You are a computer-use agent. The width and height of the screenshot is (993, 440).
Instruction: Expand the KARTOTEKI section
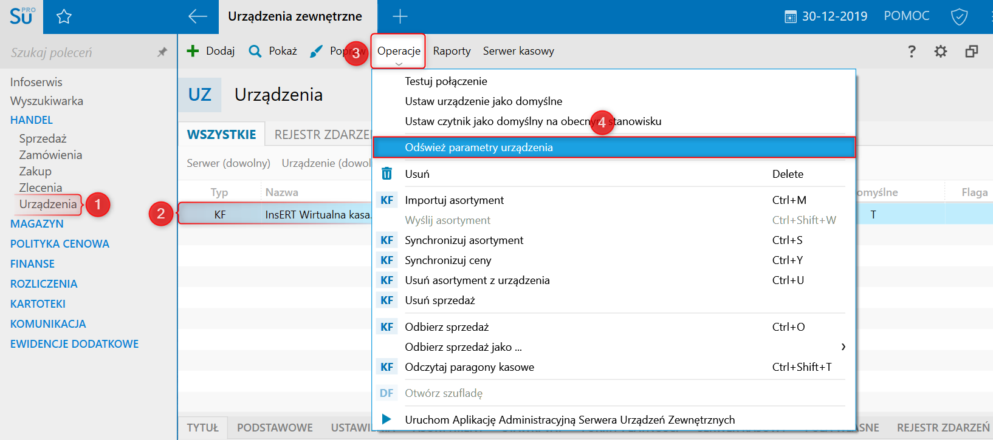[x=38, y=303]
